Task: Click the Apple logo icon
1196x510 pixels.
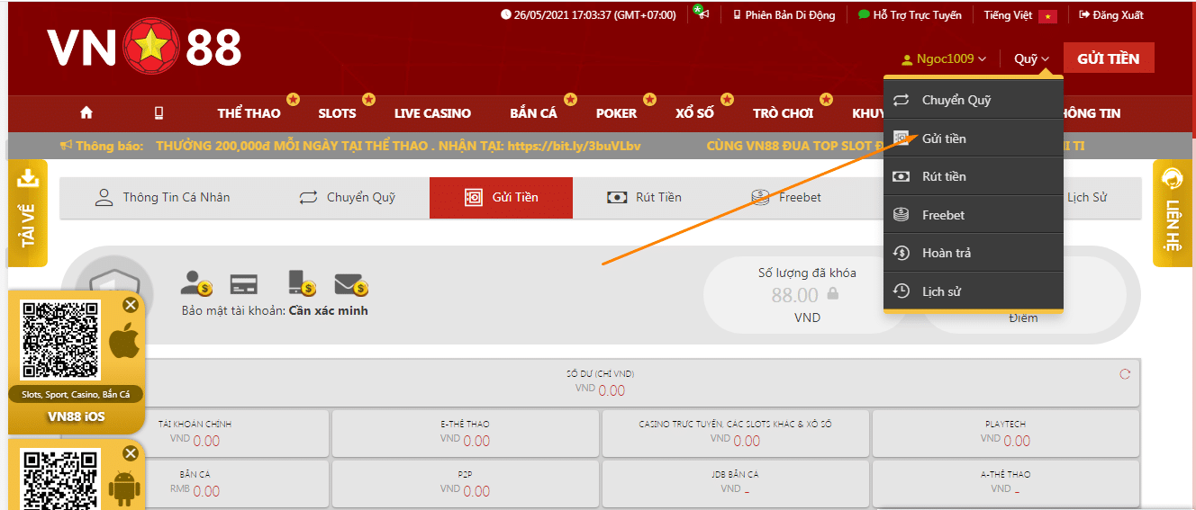Action: (x=124, y=343)
